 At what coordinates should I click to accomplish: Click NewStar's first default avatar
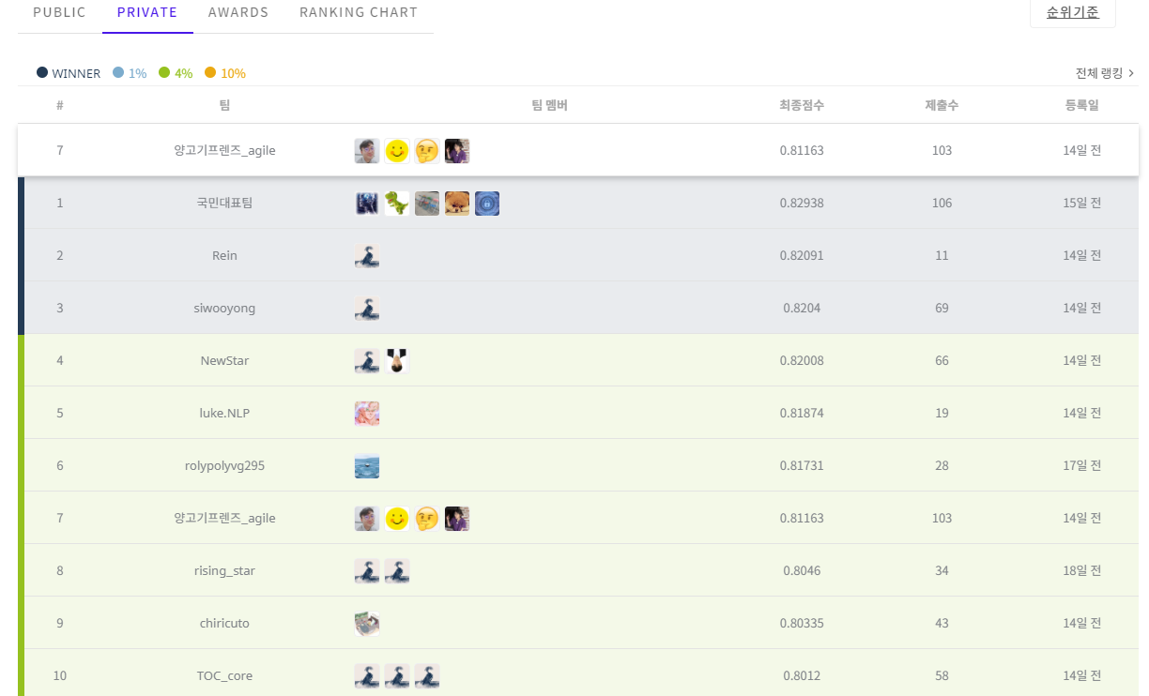(x=367, y=361)
